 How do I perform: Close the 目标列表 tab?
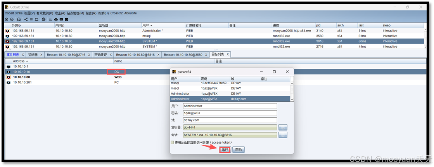(x=228, y=54)
